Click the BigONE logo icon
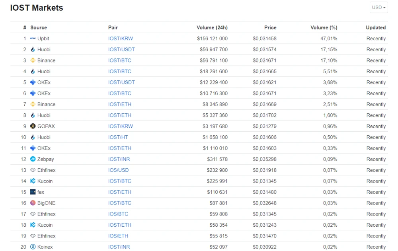Viewport: 398px width, 251px height. point(33,203)
